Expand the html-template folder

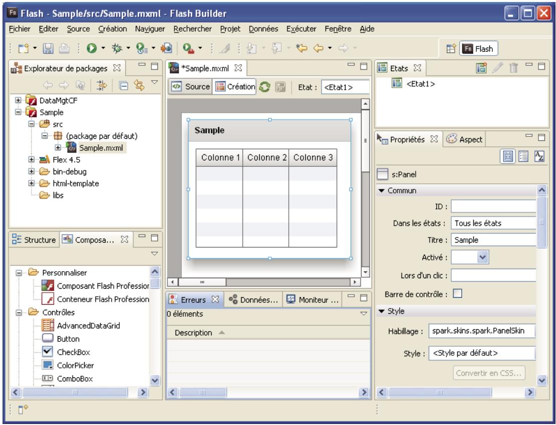(32, 183)
